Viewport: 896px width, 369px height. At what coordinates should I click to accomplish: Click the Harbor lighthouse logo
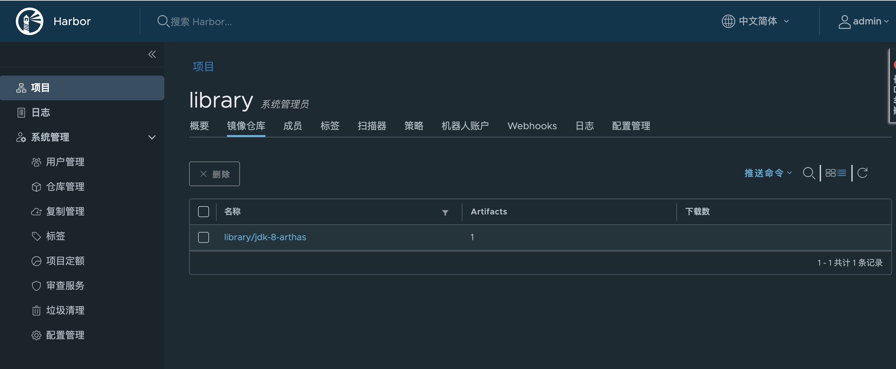pos(30,21)
